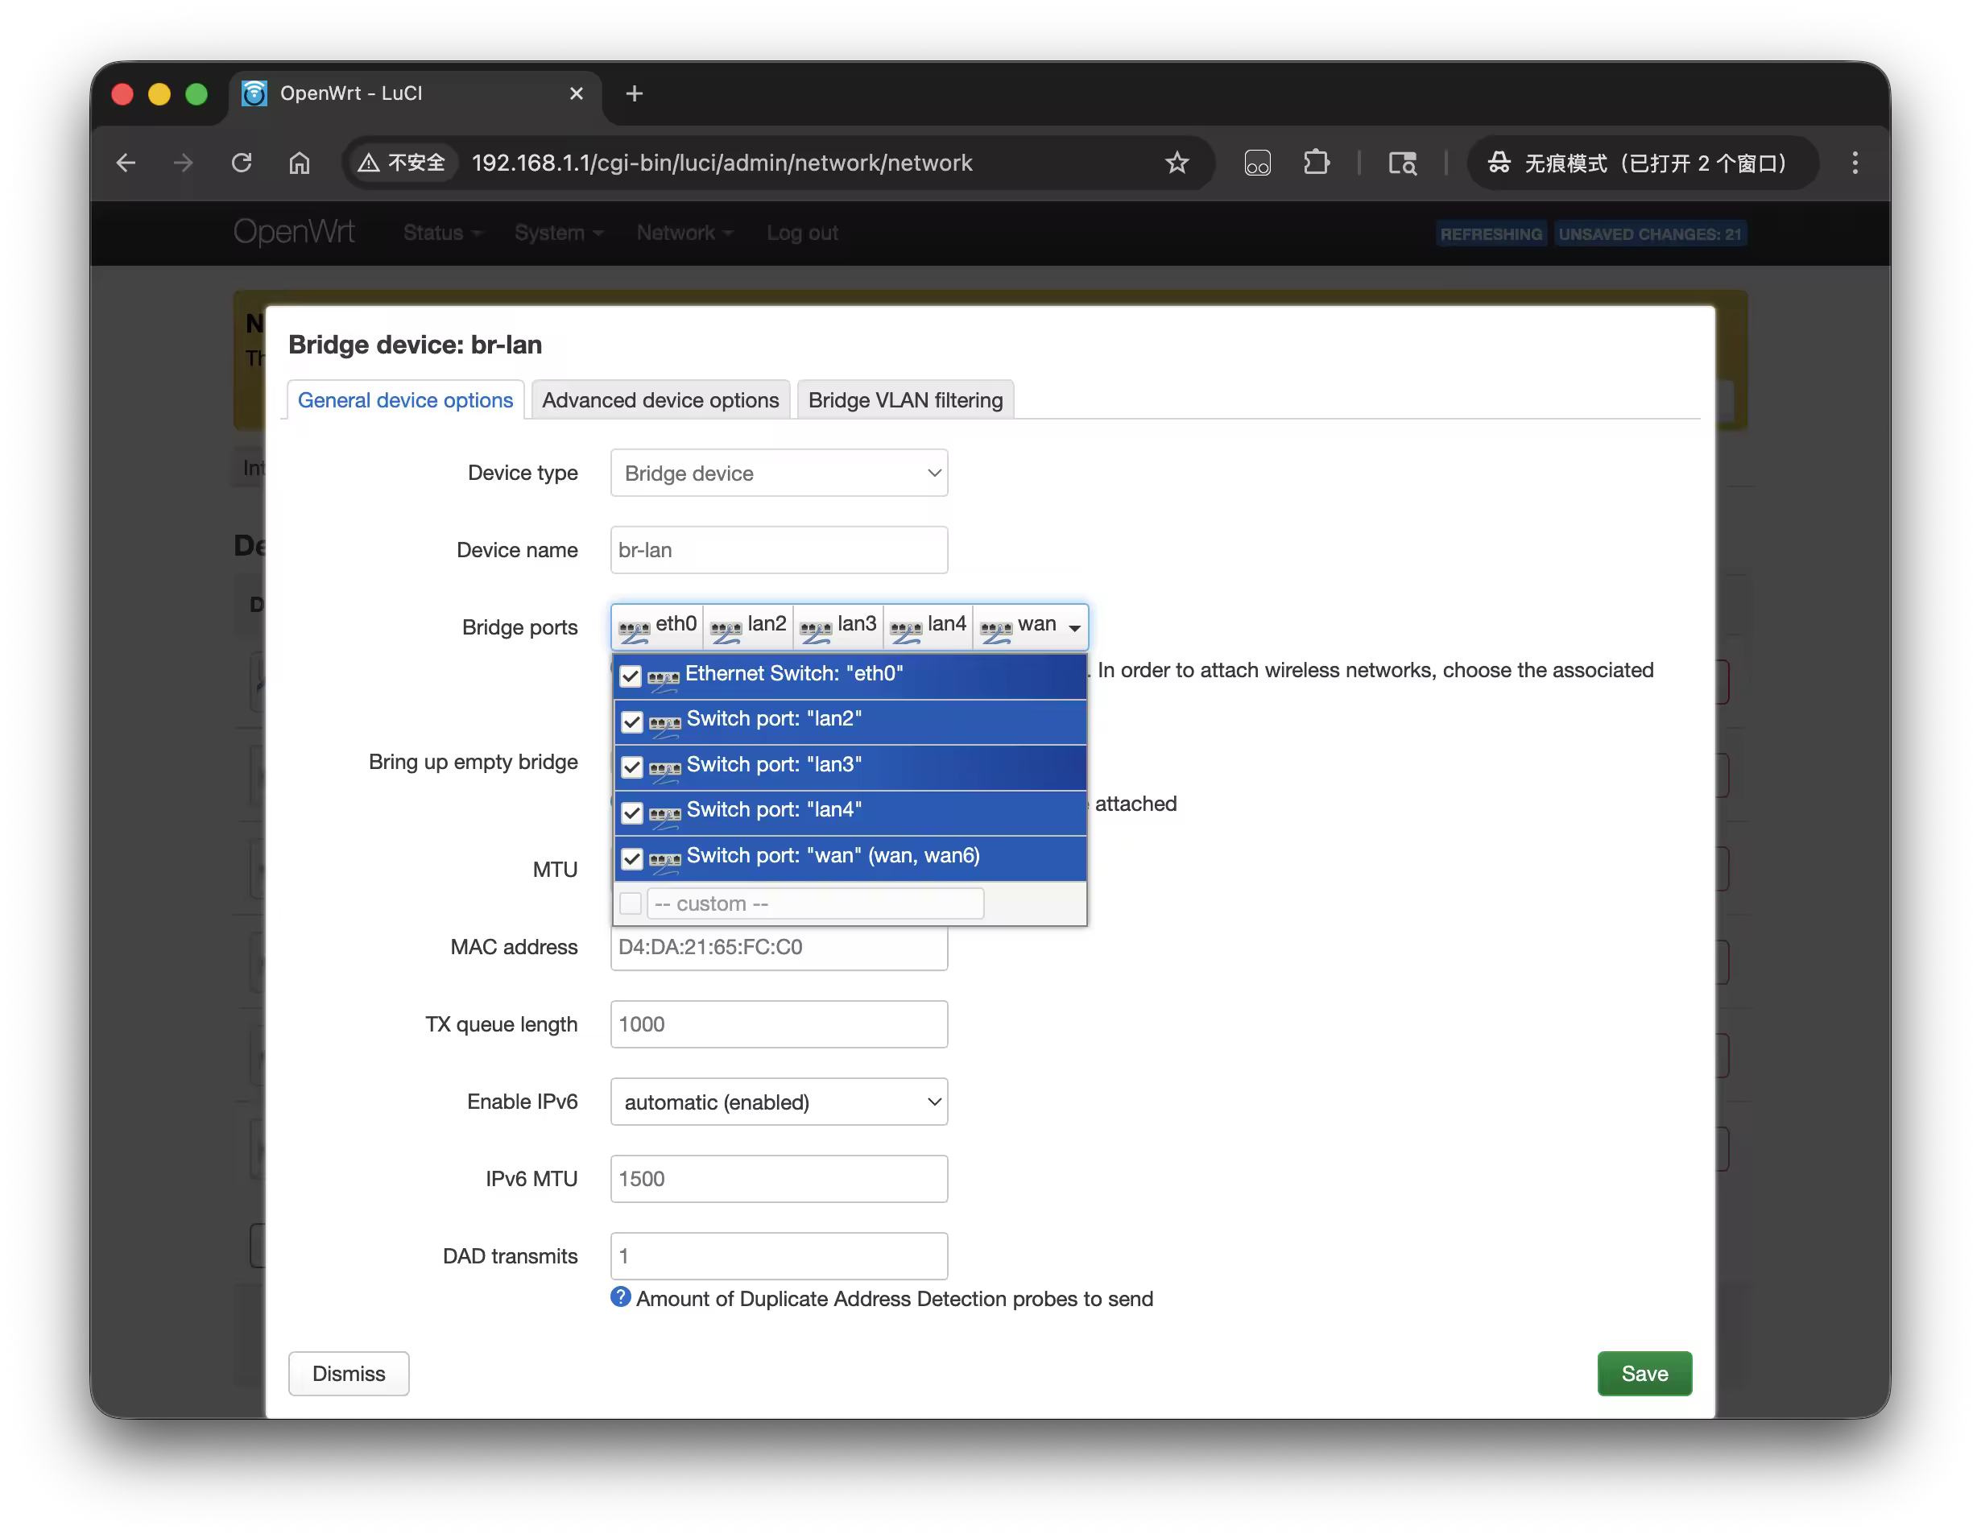Click the lan4 chip in Bridge ports
Viewport: 1981px width, 1538px height.
(928, 626)
